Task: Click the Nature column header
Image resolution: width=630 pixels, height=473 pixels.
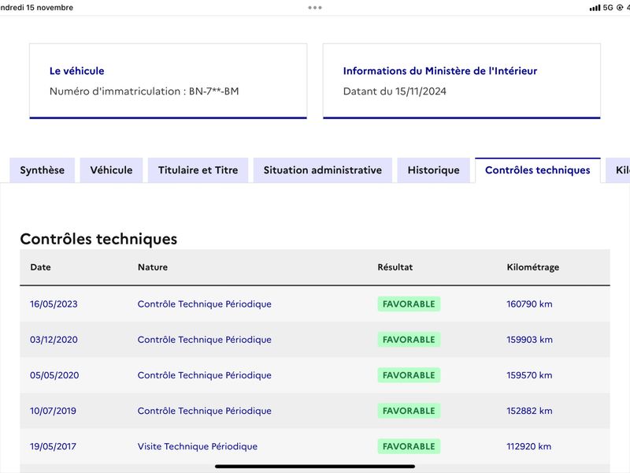Action: (x=153, y=267)
